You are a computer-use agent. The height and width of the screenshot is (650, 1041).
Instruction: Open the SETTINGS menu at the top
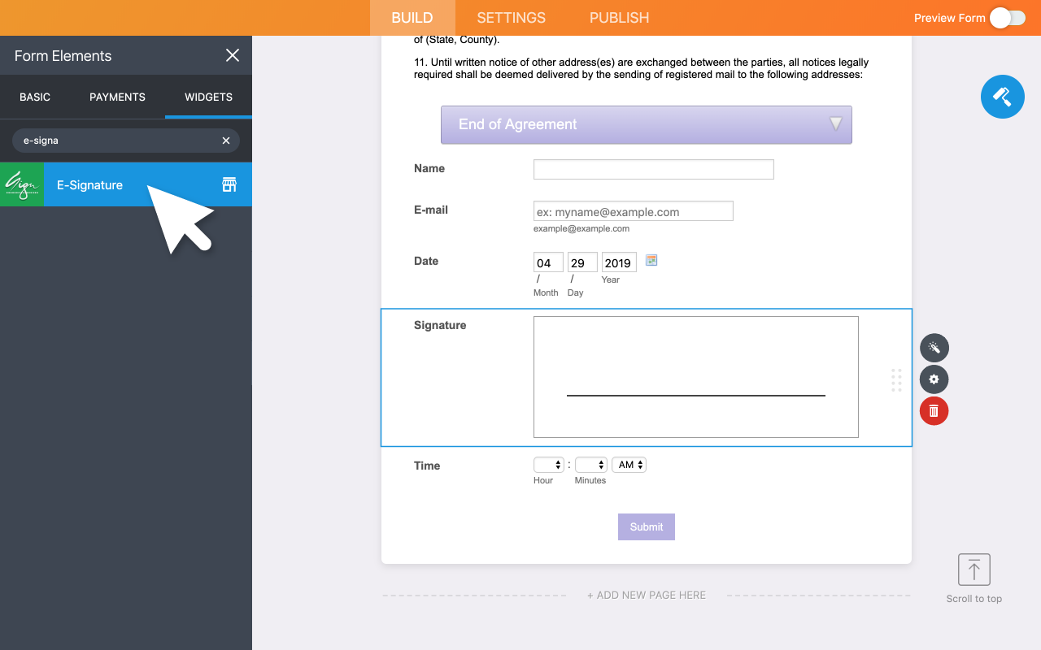[x=511, y=17]
